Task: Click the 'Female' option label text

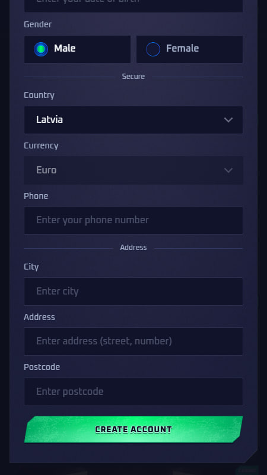Action: coord(183,49)
